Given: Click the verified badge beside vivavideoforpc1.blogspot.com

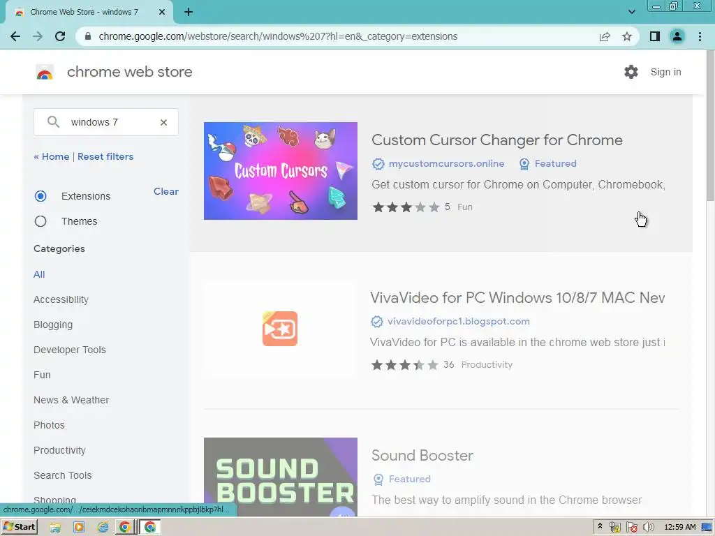Looking at the screenshot, I should pos(376,321).
